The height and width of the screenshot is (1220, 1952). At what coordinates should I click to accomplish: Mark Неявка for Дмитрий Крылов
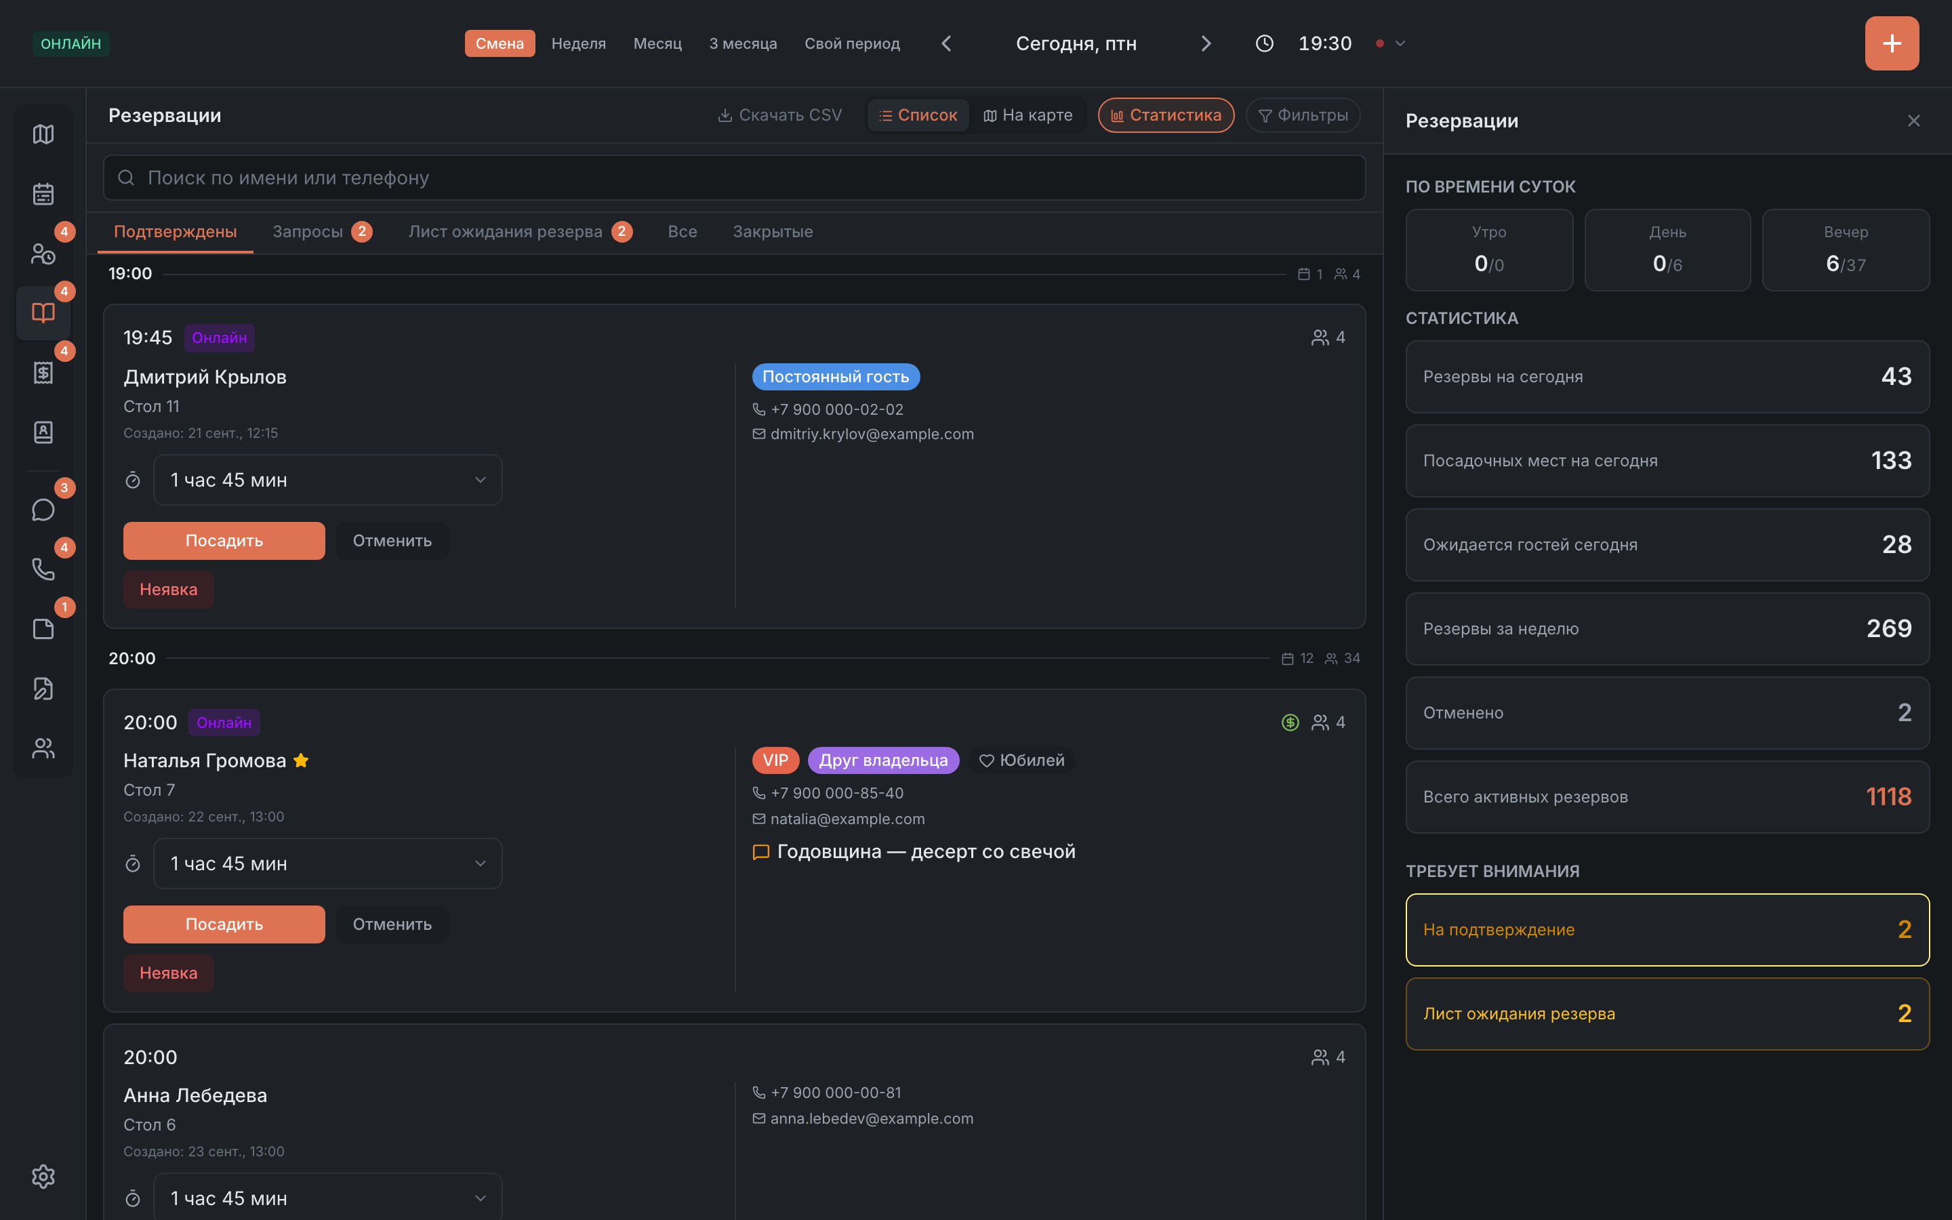[169, 590]
